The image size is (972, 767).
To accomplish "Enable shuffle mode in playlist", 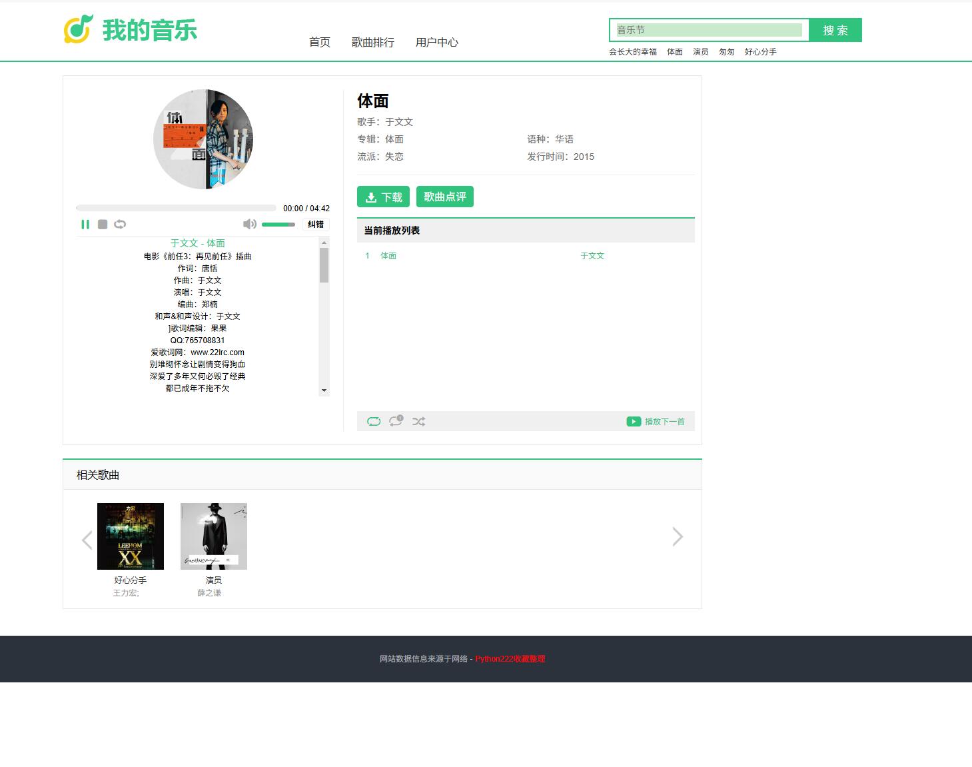I will pos(418,421).
